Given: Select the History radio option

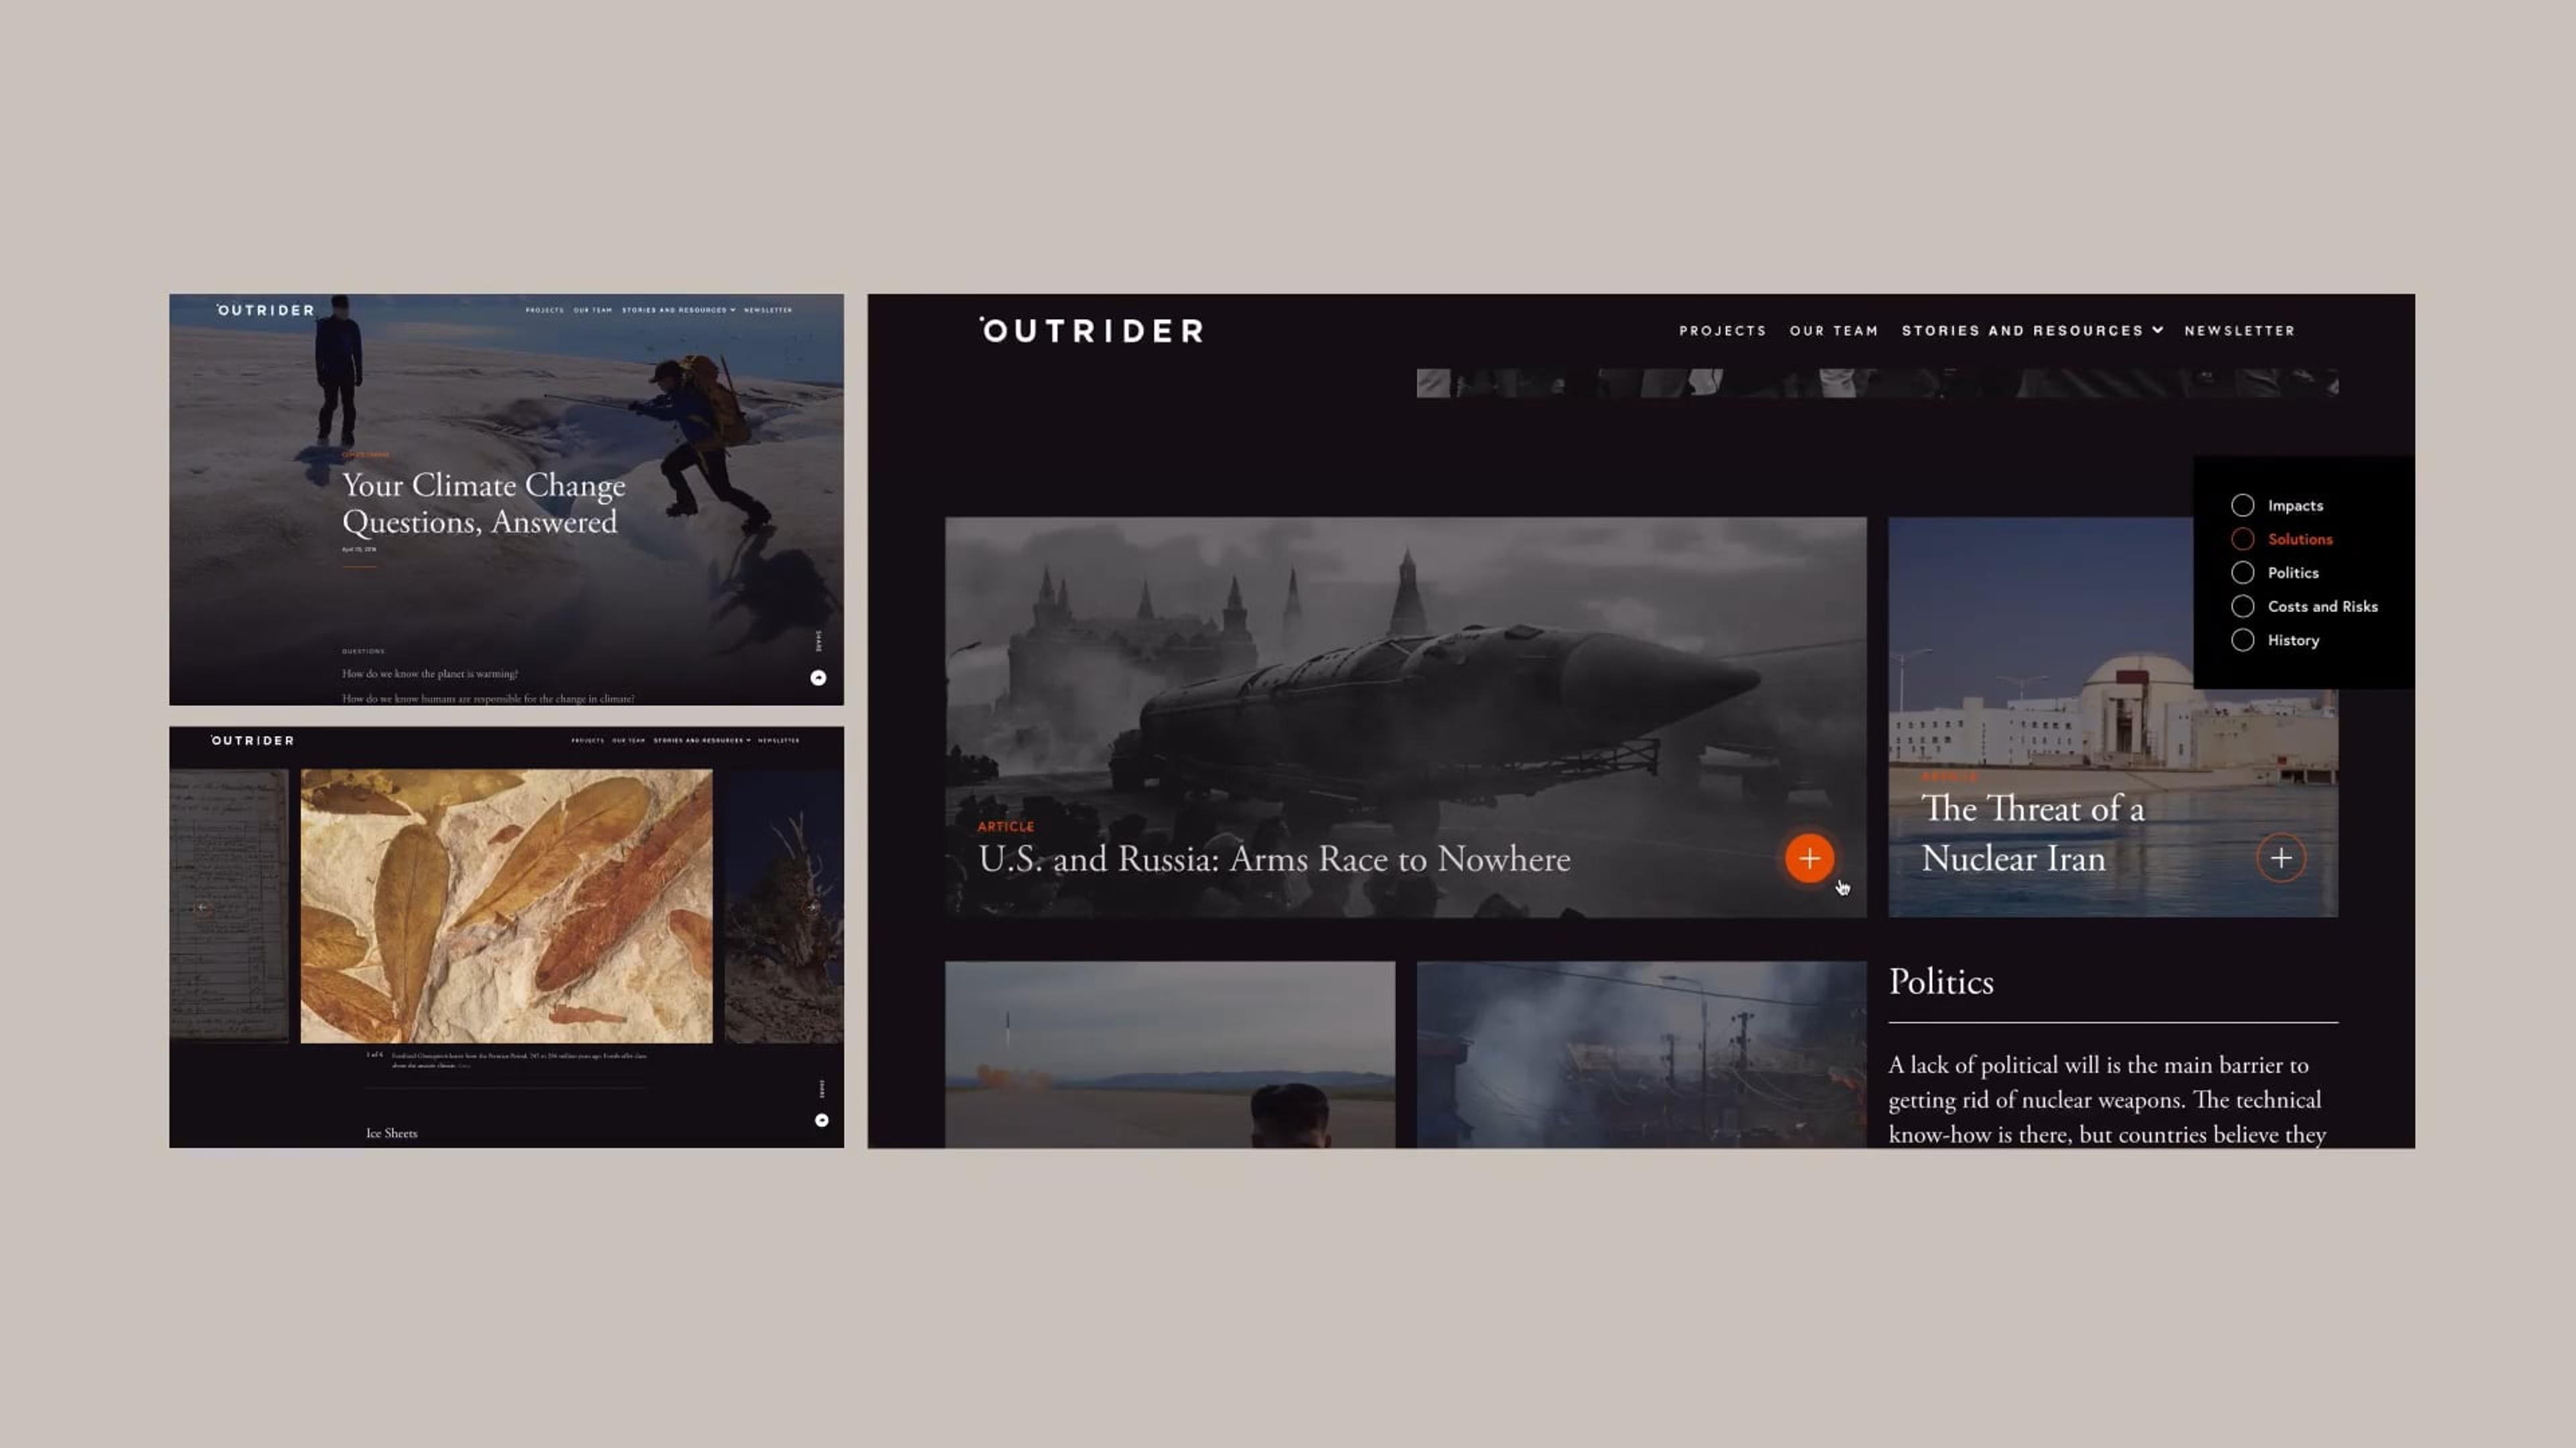Looking at the screenshot, I should (2242, 641).
